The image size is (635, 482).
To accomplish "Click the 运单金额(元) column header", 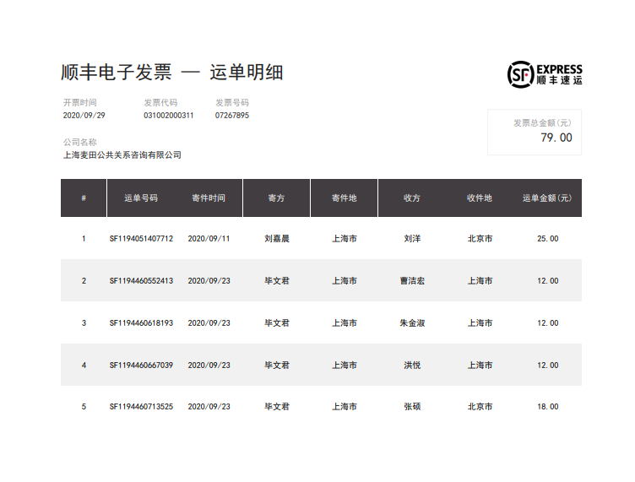I will point(547,198).
